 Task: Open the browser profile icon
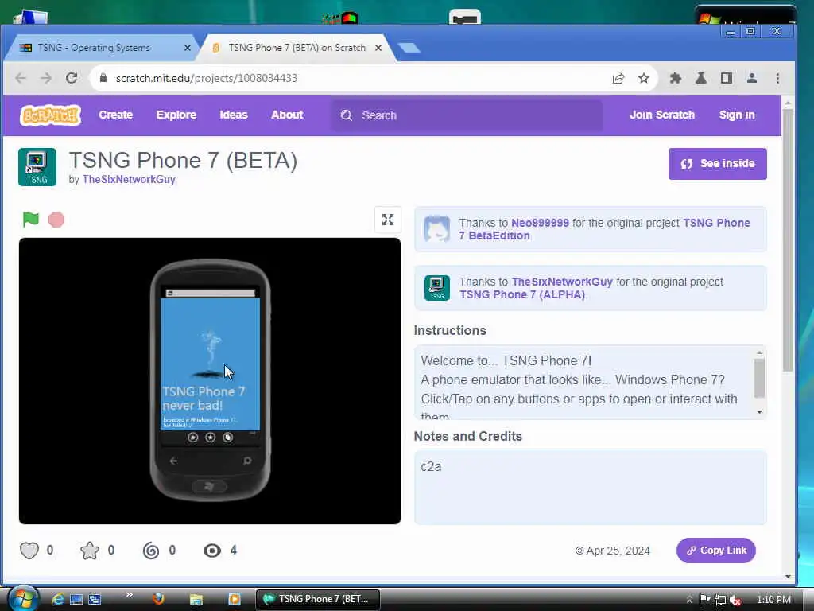752,79
